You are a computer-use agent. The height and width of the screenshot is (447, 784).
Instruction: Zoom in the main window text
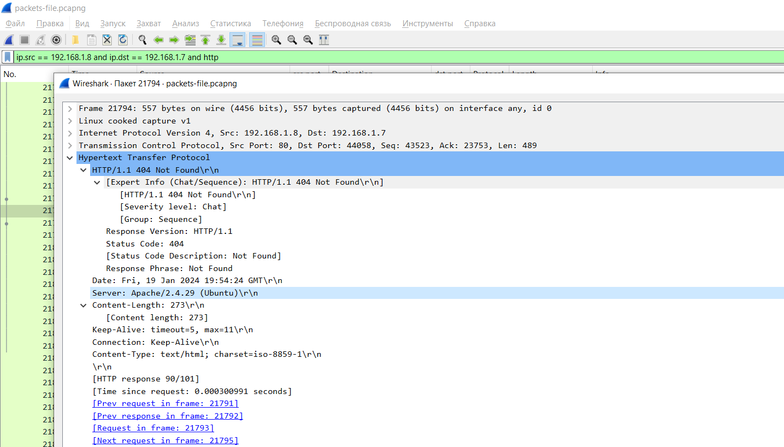pos(276,40)
